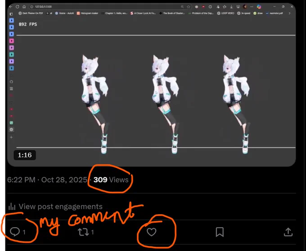Click the analytics bar chart icon

[x=12, y=207]
